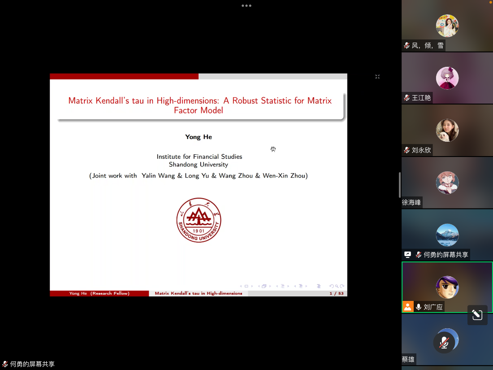Toggle the round muted microphone button

tap(444, 343)
